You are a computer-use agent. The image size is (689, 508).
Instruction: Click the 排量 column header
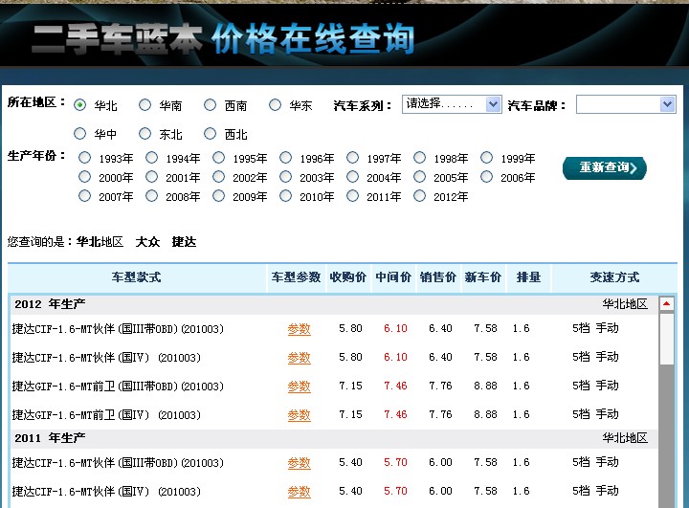click(528, 277)
